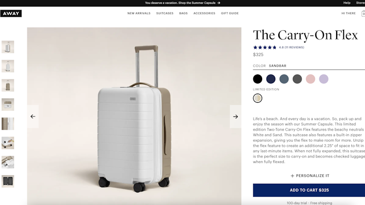Open the New Arrivals menu
This screenshot has width=365, height=205.
pos(139,13)
